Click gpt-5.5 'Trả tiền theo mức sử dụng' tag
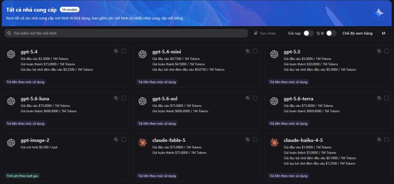This screenshot has height=184, width=394. 289,82
